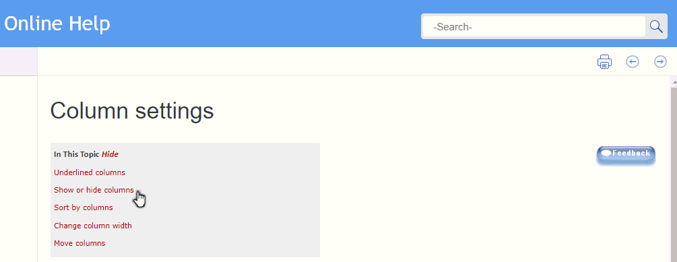
Task: Hide the In This Topic list
Action: pos(110,154)
